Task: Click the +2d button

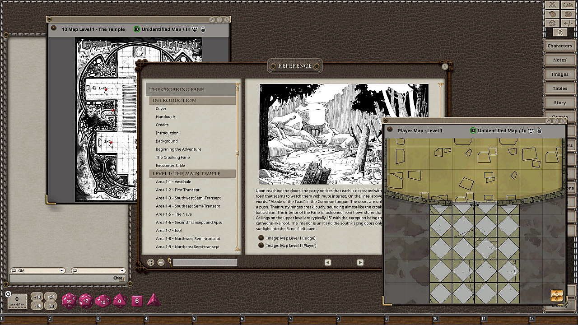Action: [51, 297]
